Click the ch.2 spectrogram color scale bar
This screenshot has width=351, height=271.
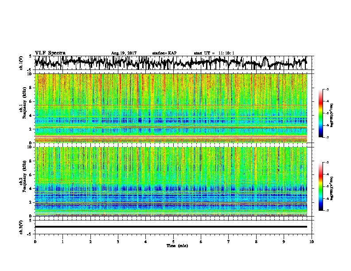tap(321, 186)
